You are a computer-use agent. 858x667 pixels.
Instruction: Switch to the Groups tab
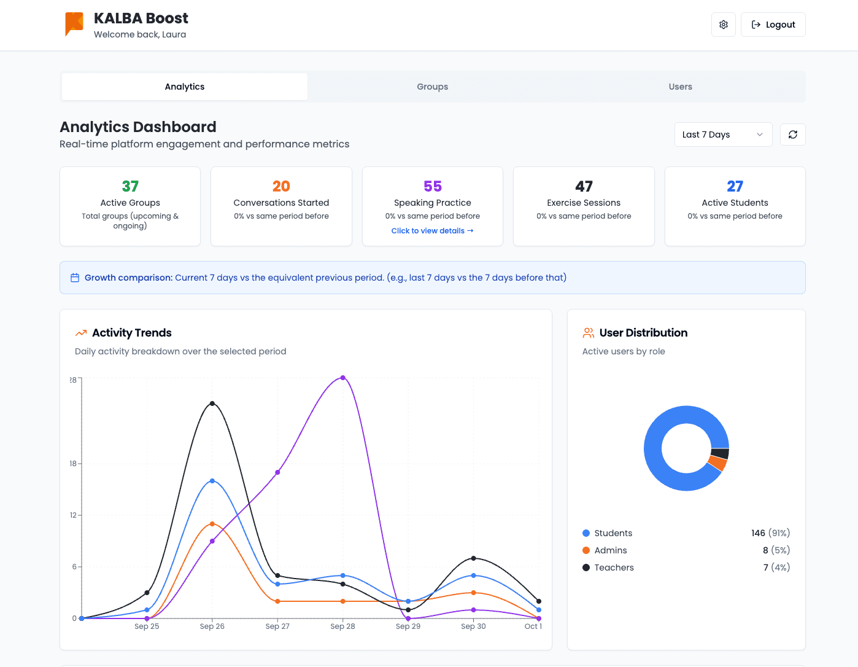[x=432, y=87]
